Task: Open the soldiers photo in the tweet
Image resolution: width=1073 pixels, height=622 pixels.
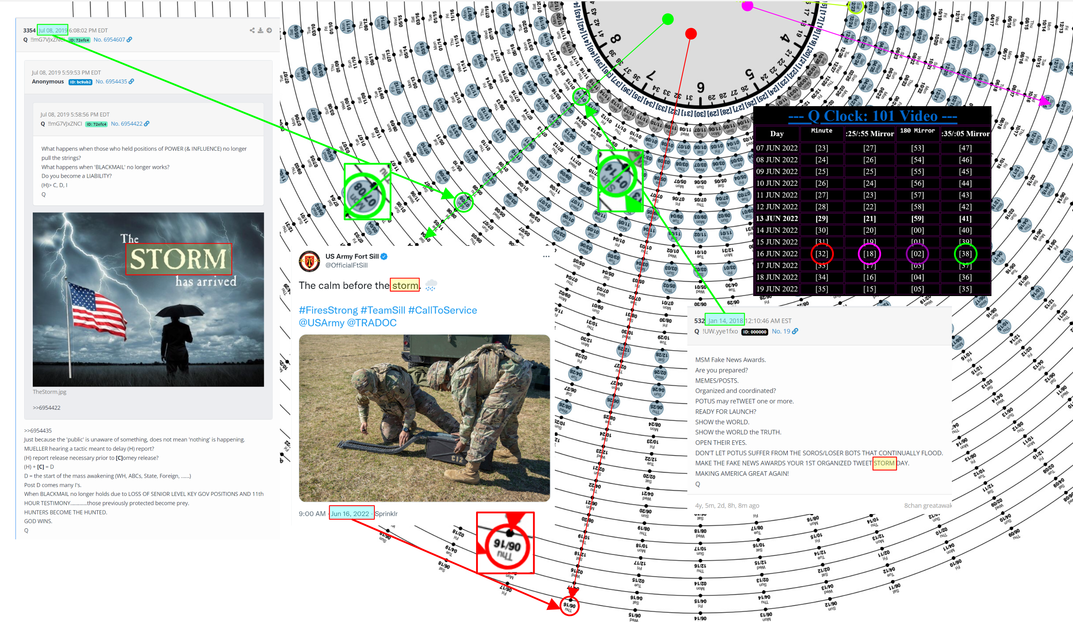Action: click(x=424, y=418)
